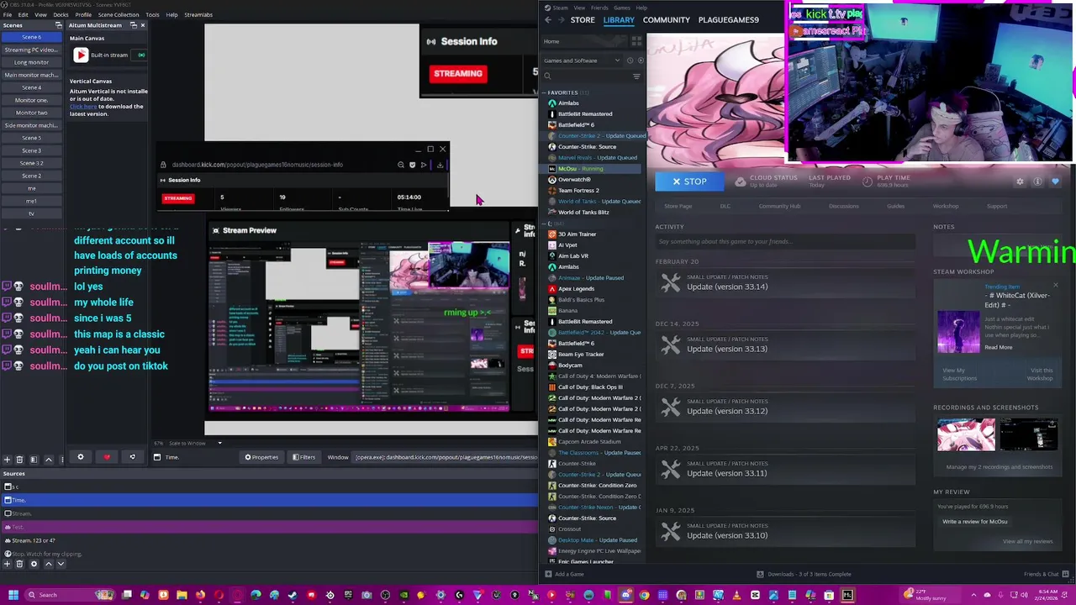Screen dimensions: 1076x605
Task: Move source down in Sources toolbar
Action: point(61,564)
